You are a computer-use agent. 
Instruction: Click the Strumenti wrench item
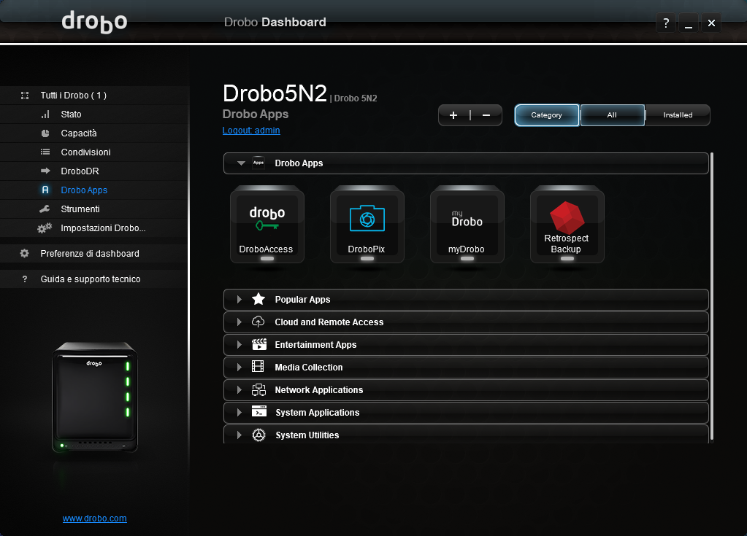pos(80,209)
